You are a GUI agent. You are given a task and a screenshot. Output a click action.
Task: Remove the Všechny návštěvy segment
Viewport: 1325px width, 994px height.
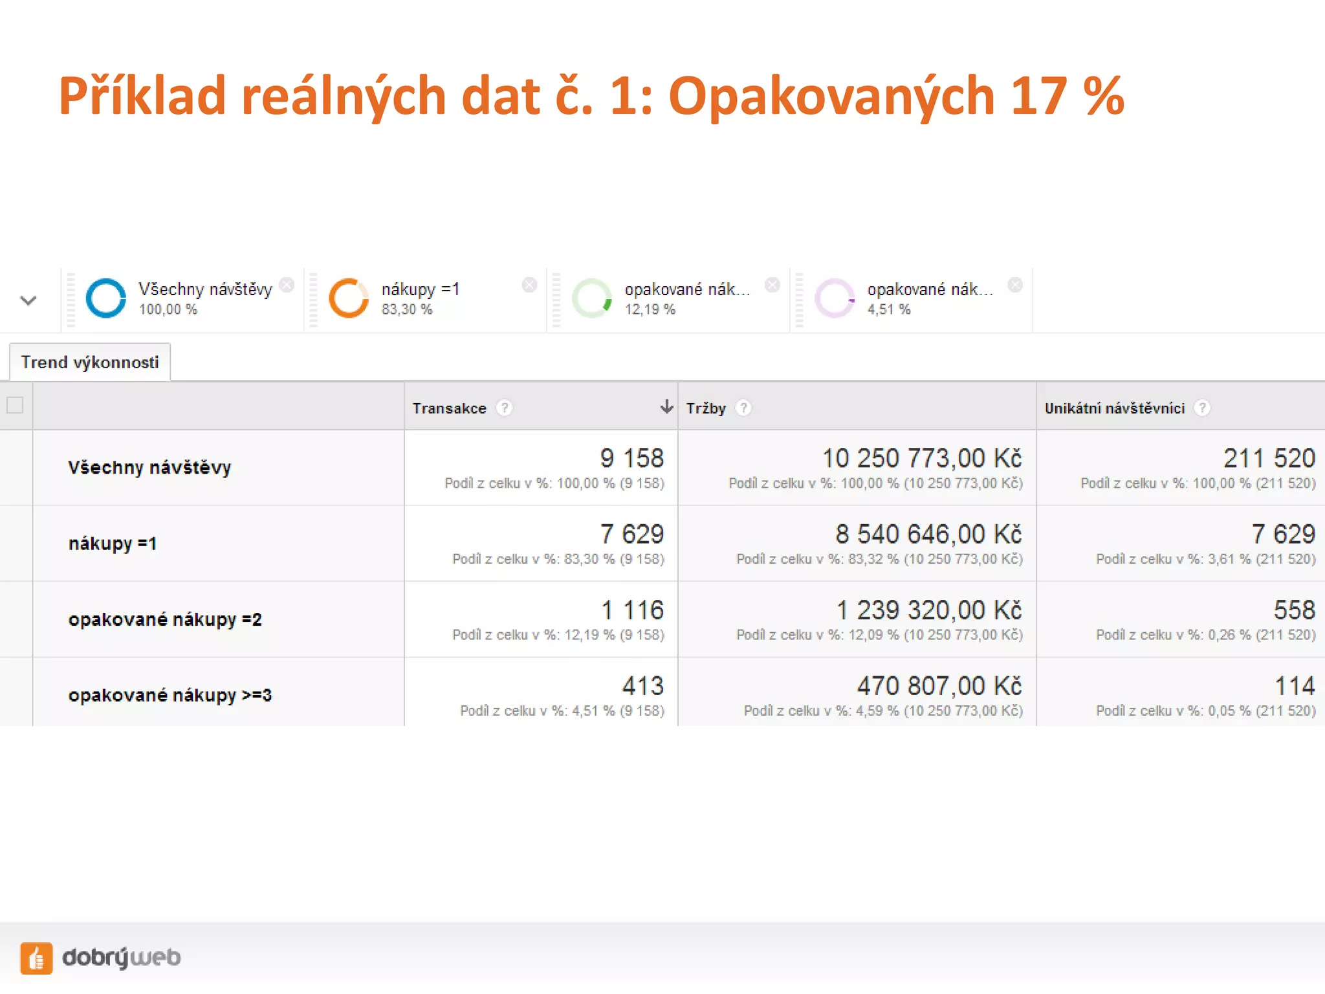coord(287,285)
